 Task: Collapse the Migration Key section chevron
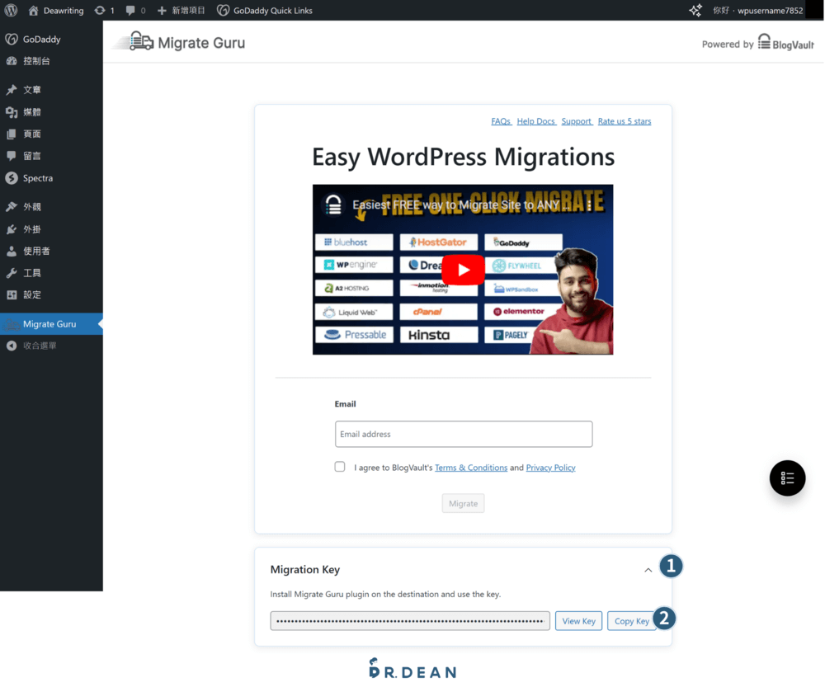click(x=648, y=570)
